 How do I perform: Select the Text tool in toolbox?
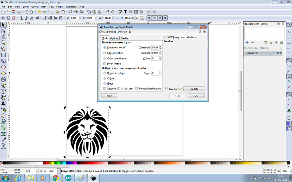[x=3, y=103]
